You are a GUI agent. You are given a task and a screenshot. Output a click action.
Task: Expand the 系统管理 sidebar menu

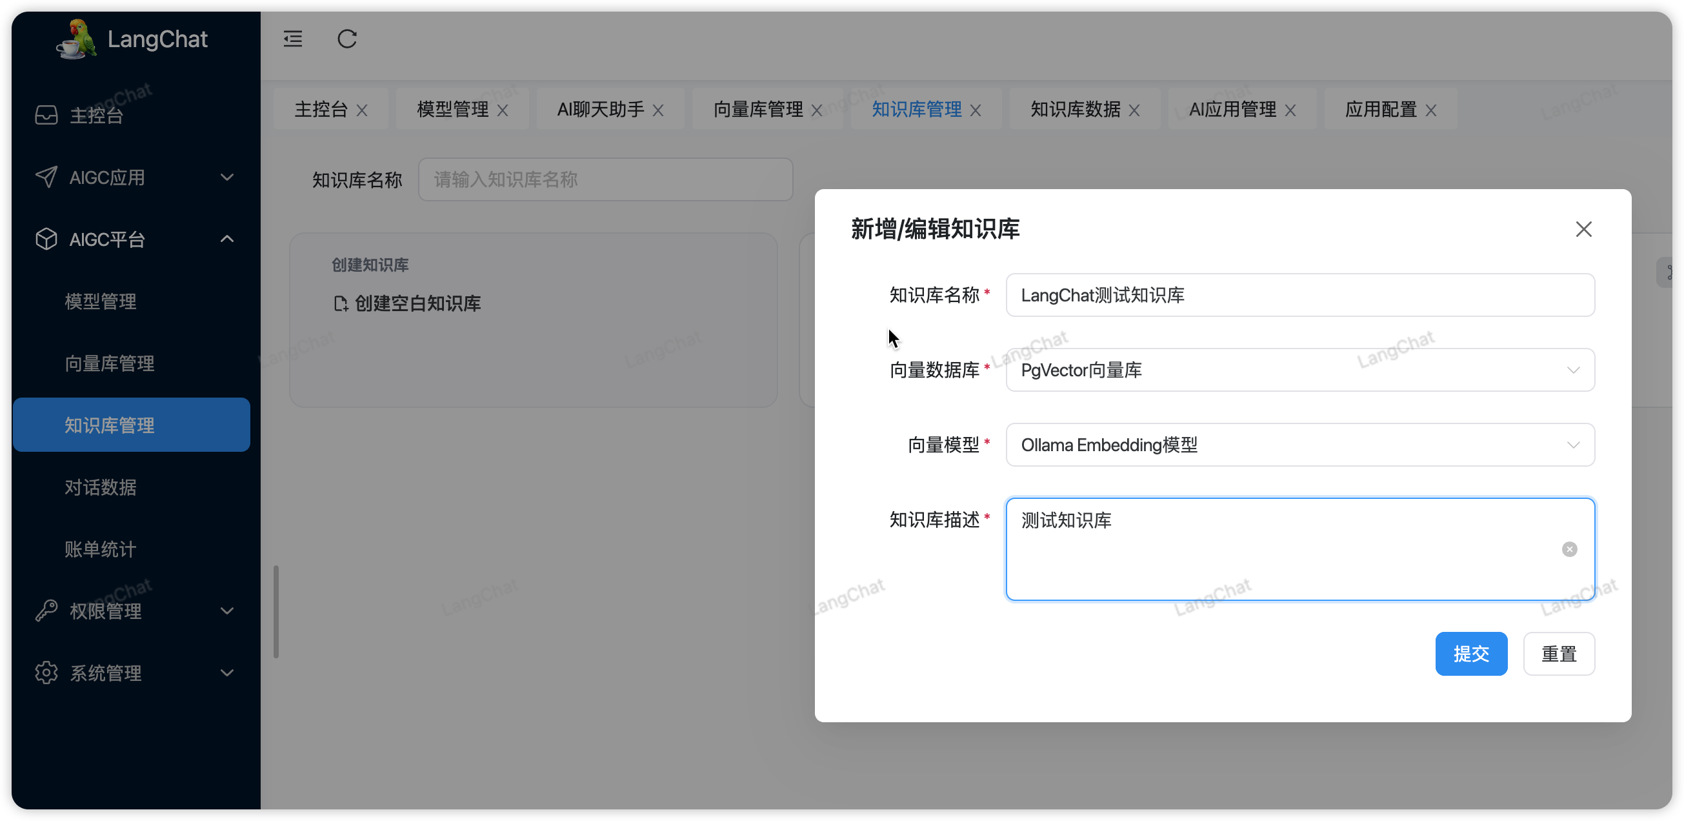point(227,673)
